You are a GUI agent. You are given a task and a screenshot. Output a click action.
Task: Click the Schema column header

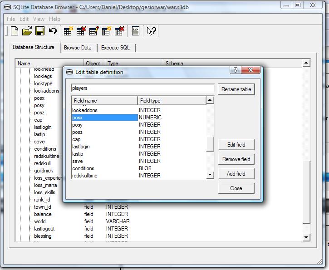[x=232, y=64]
